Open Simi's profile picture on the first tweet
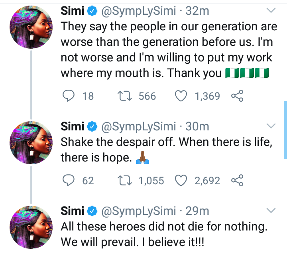The width and height of the screenshot is (287, 256). 31,27
